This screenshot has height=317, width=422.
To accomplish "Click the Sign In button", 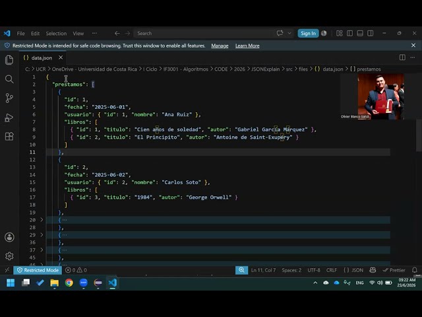I will pos(308,33).
